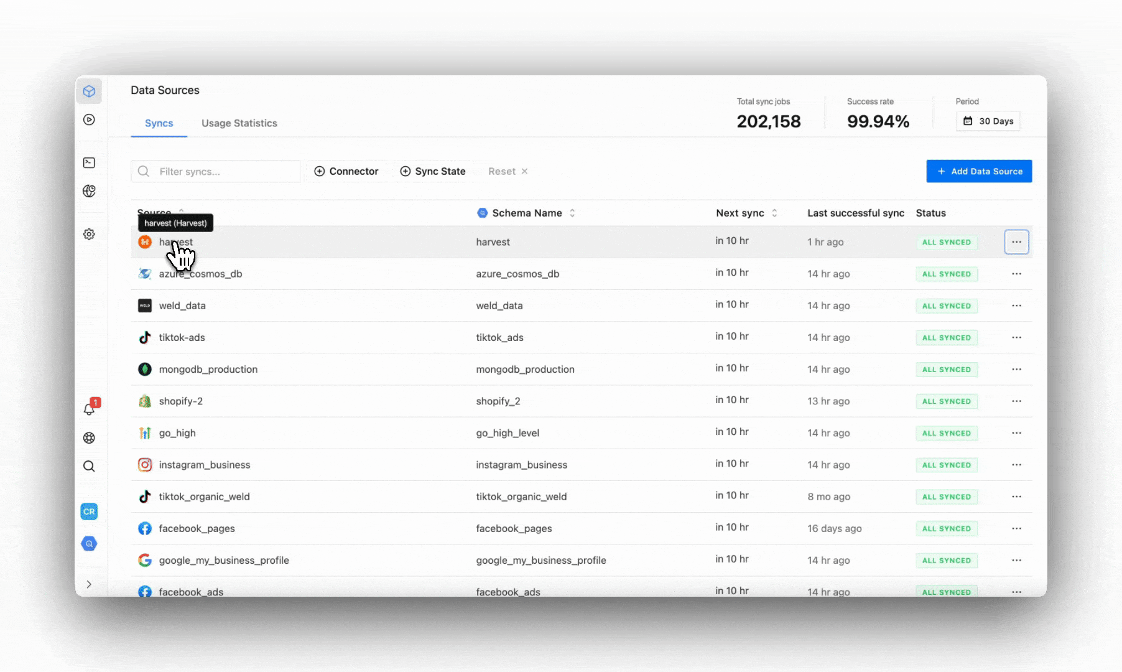Open the 30 Days period dropdown
1122x672 pixels.
tap(988, 121)
